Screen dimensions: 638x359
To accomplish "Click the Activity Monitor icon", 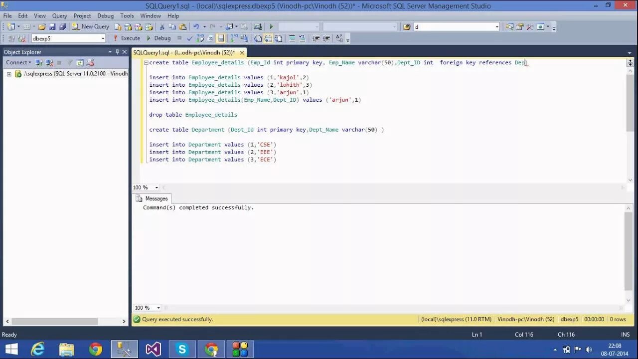I will point(258,26).
